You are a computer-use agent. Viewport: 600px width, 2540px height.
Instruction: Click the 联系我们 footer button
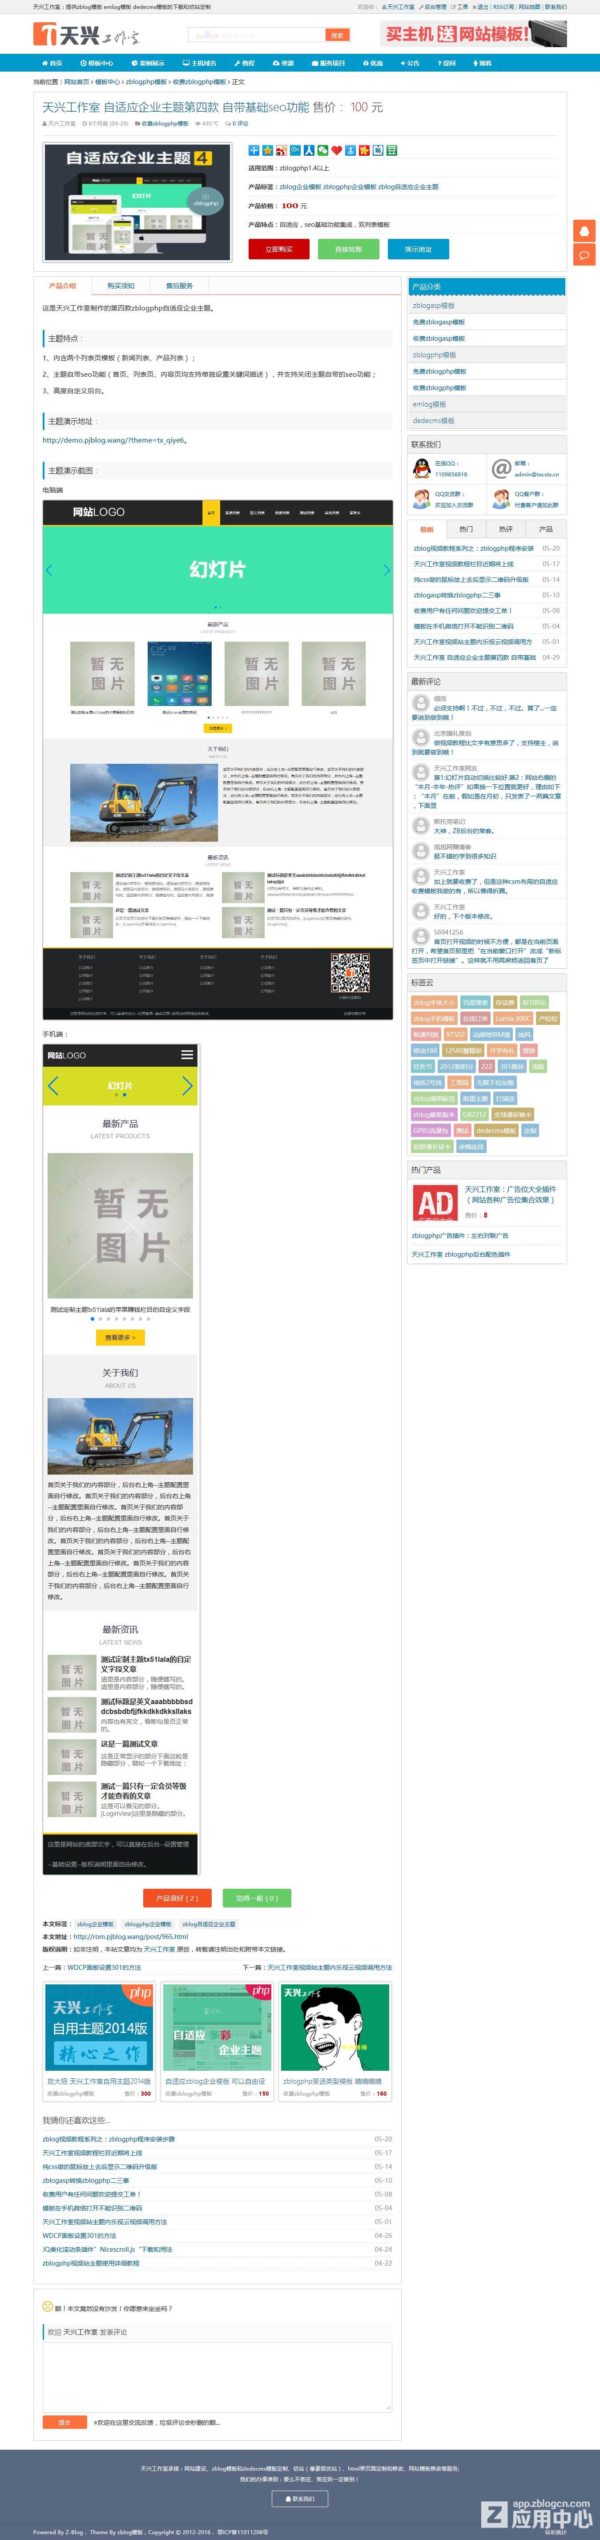tap(299, 2500)
